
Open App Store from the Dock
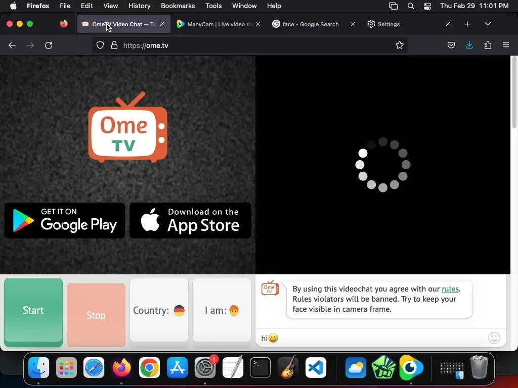click(178, 367)
